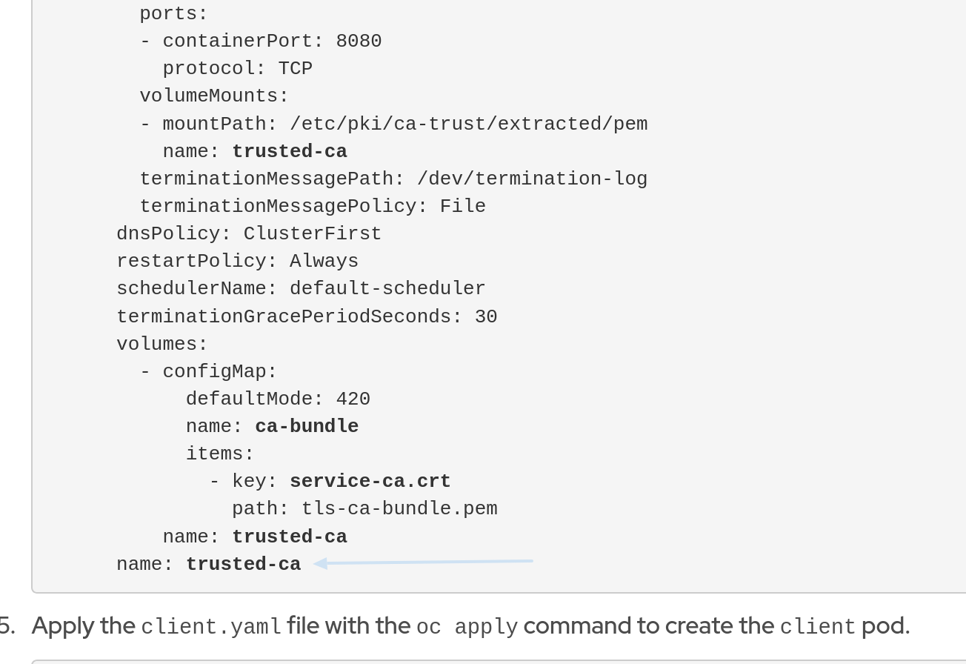Image resolution: width=966 pixels, height=664 pixels.
Task: Click the configMap: list entry
Action: click(x=219, y=371)
